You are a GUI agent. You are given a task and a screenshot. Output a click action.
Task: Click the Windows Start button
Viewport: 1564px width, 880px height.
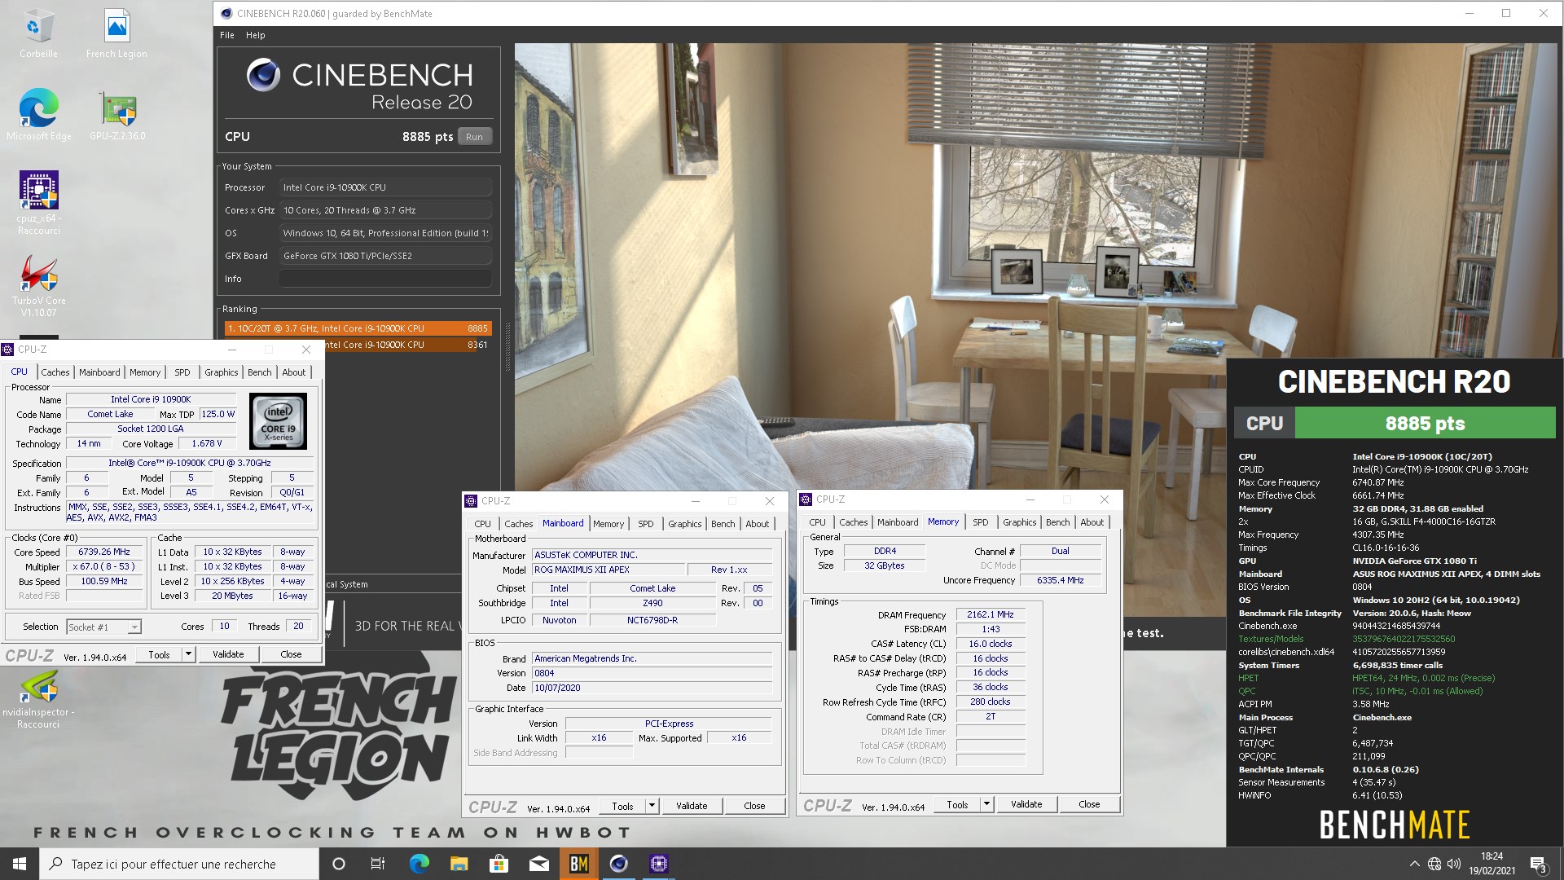coord(20,864)
